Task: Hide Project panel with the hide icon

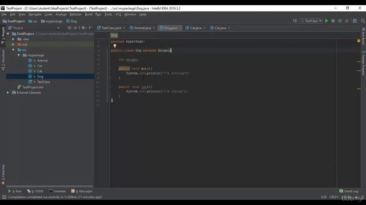Action: tap(90, 28)
